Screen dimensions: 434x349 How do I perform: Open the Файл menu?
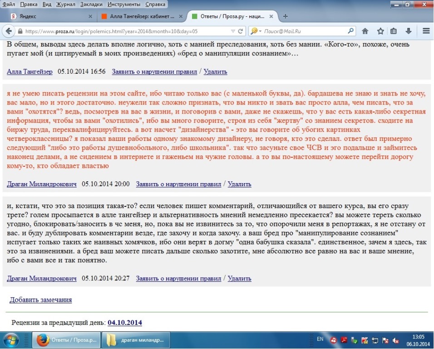[9, 5]
